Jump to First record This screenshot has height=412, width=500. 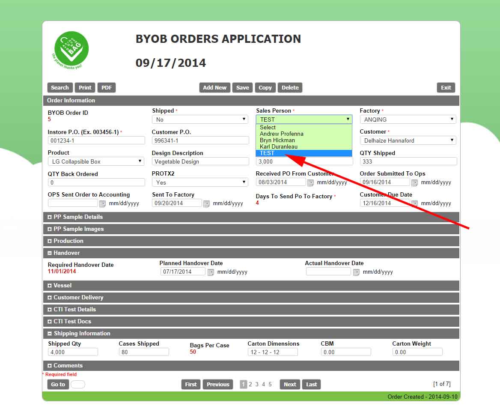(x=190, y=385)
